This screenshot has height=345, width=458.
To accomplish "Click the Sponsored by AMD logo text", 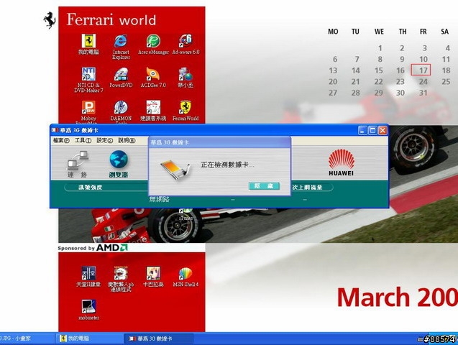I will pos(93,248).
